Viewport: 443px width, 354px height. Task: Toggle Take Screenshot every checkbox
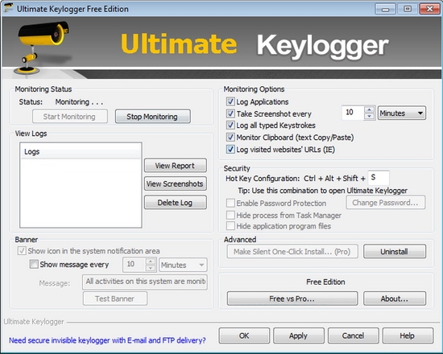pos(230,113)
